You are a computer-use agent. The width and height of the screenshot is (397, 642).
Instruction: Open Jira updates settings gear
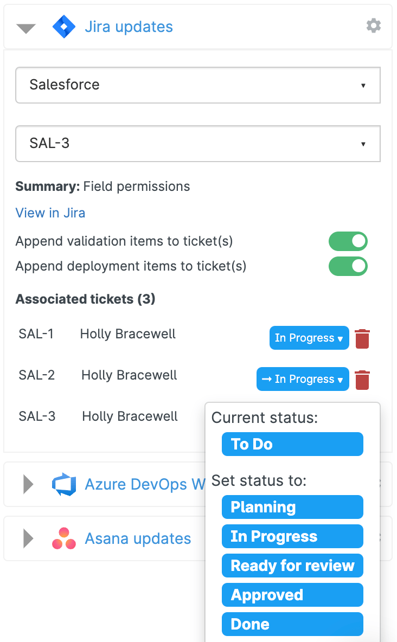point(373,25)
